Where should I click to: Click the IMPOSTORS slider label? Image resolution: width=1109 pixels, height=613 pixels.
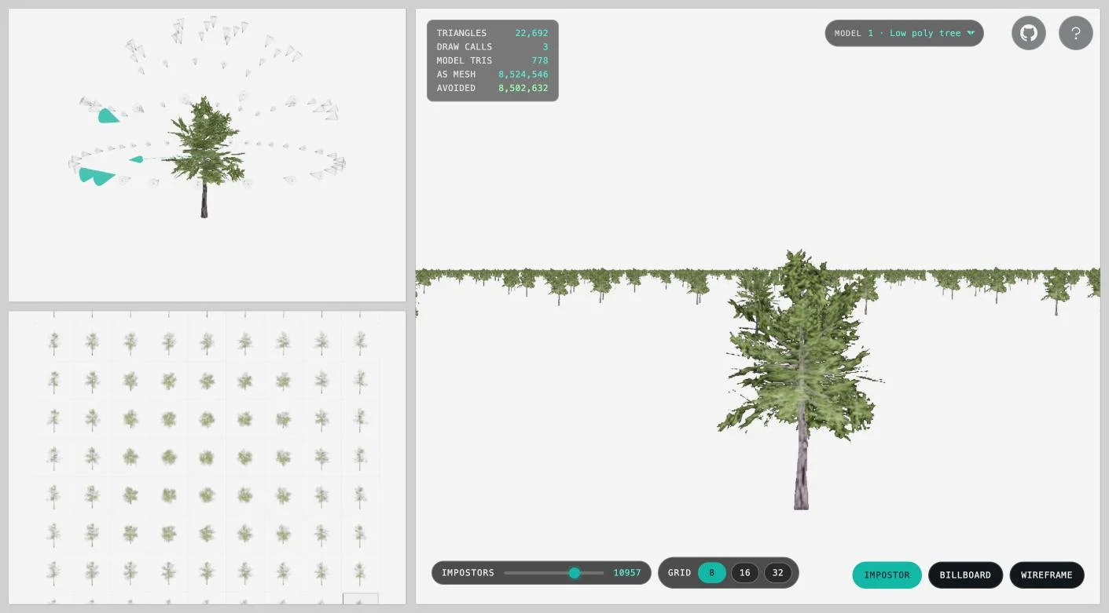(468, 573)
